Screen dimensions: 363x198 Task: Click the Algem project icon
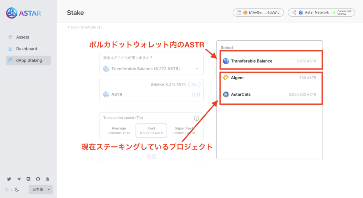pyautogui.click(x=226, y=78)
